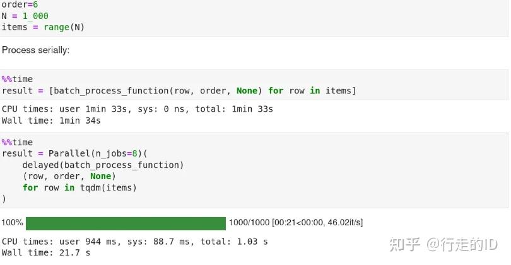Click the "order=6" code line
Image resolution: width=511 pixels, height=265 pixels.
20,5
